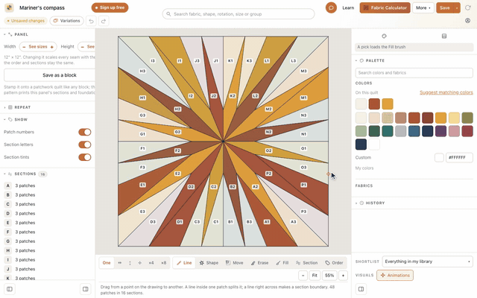
Task: Click the custom hex #FFFFFF field
Action: point(459,157)
